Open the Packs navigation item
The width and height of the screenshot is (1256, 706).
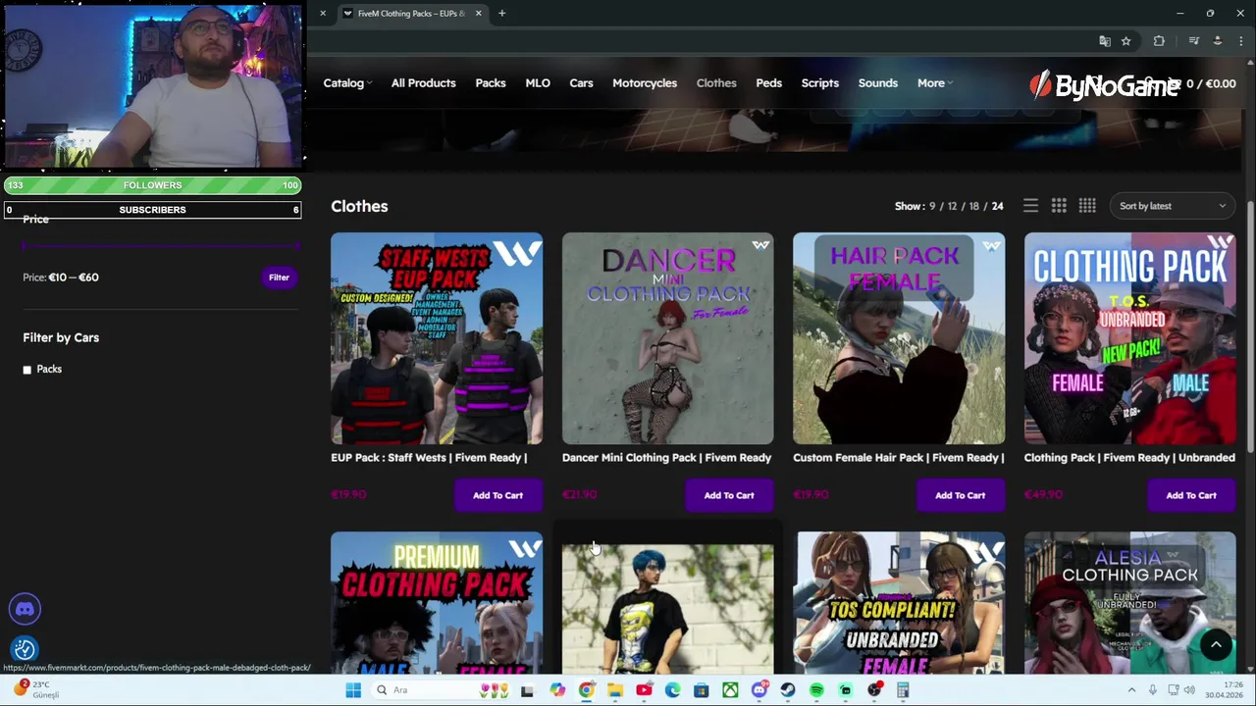pyautogui.click(x=491, y=83)
